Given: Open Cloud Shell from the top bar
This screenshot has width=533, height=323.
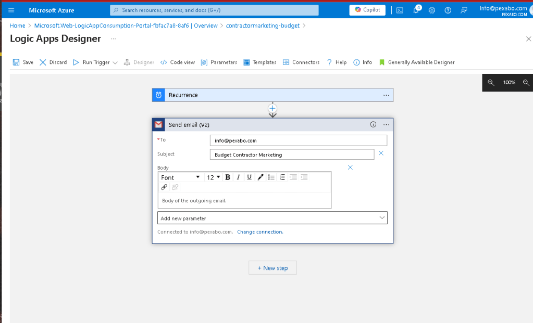Looking at the screenshot, I should click(400, 10).
